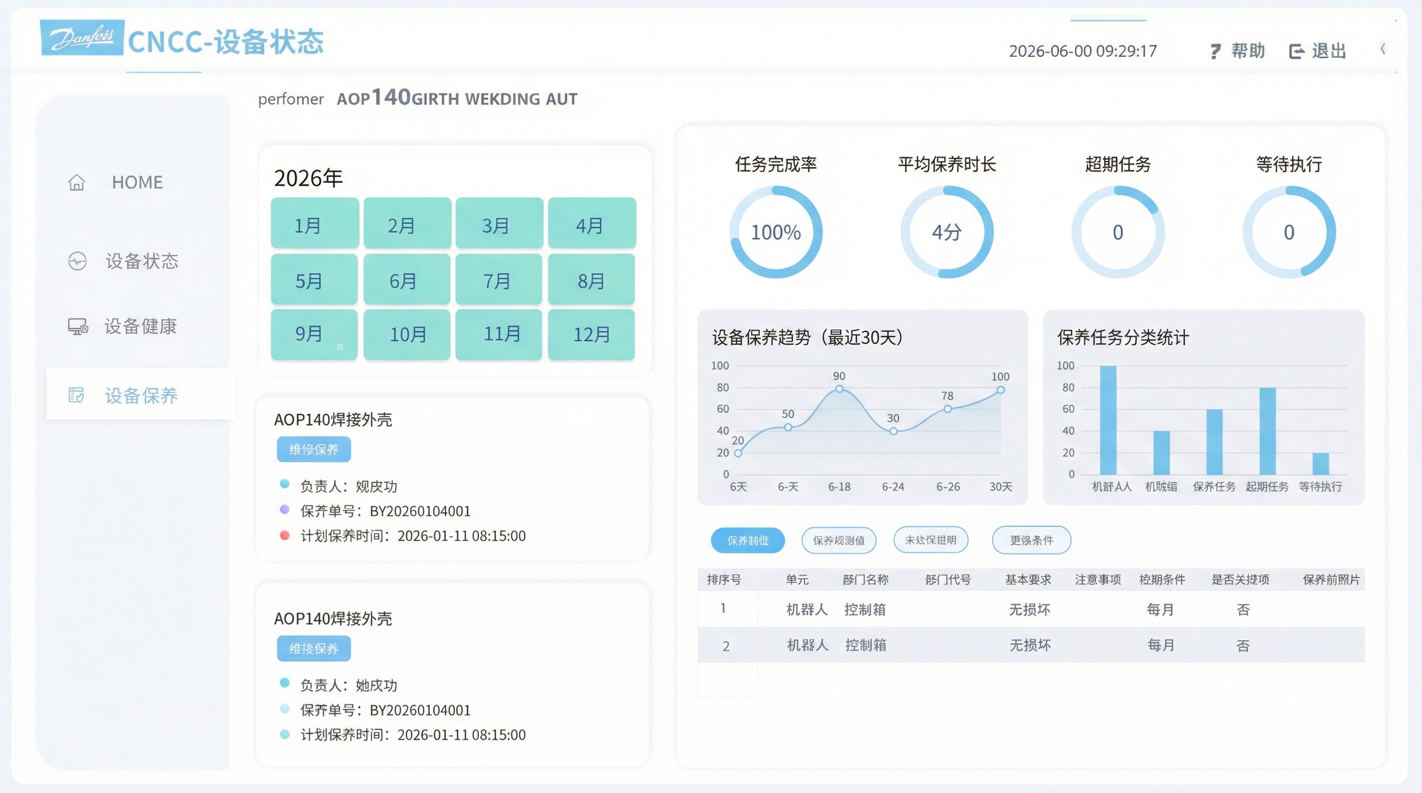Click the date time 2026-06-00 09:29:17
The width and height of the screenshot is (1422, 793).
click(x=1083, y=51)
